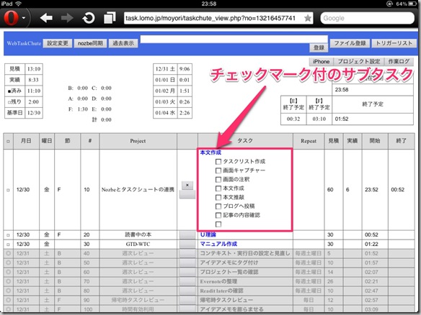The height and width of the screenshot is (315, 421).
Task: Click the 01/02 月 date cell
Action: pyautogui.click(x=165, y=91)
